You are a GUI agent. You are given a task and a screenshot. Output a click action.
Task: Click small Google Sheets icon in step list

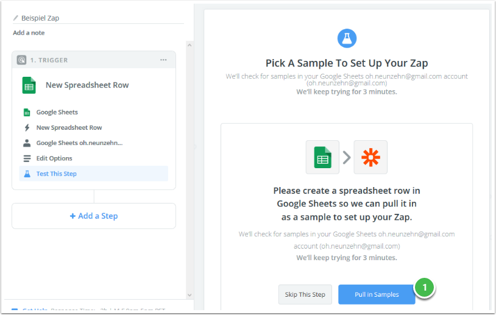click(27, 112)
